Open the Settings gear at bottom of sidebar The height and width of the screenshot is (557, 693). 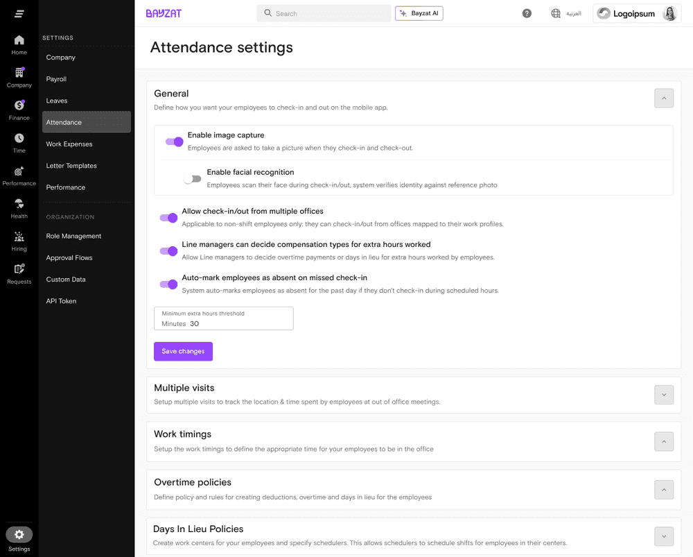[x=19, y=534]
